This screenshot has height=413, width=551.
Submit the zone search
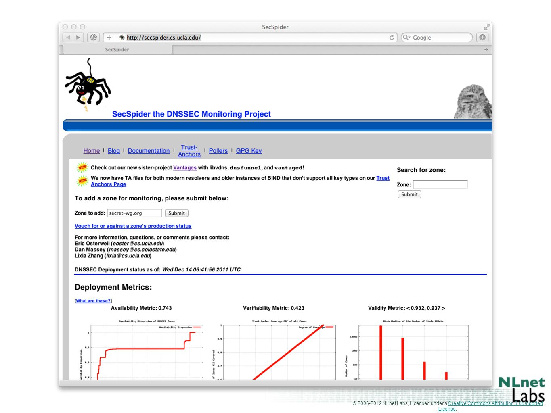409,194
